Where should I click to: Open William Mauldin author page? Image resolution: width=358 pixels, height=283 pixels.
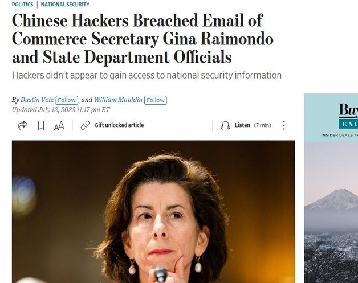[x=118, y=100]
